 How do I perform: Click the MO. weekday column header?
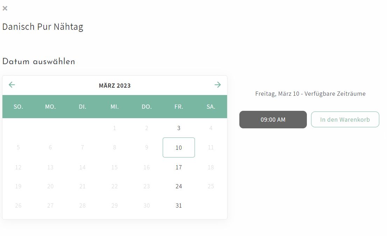pos(50,107)
